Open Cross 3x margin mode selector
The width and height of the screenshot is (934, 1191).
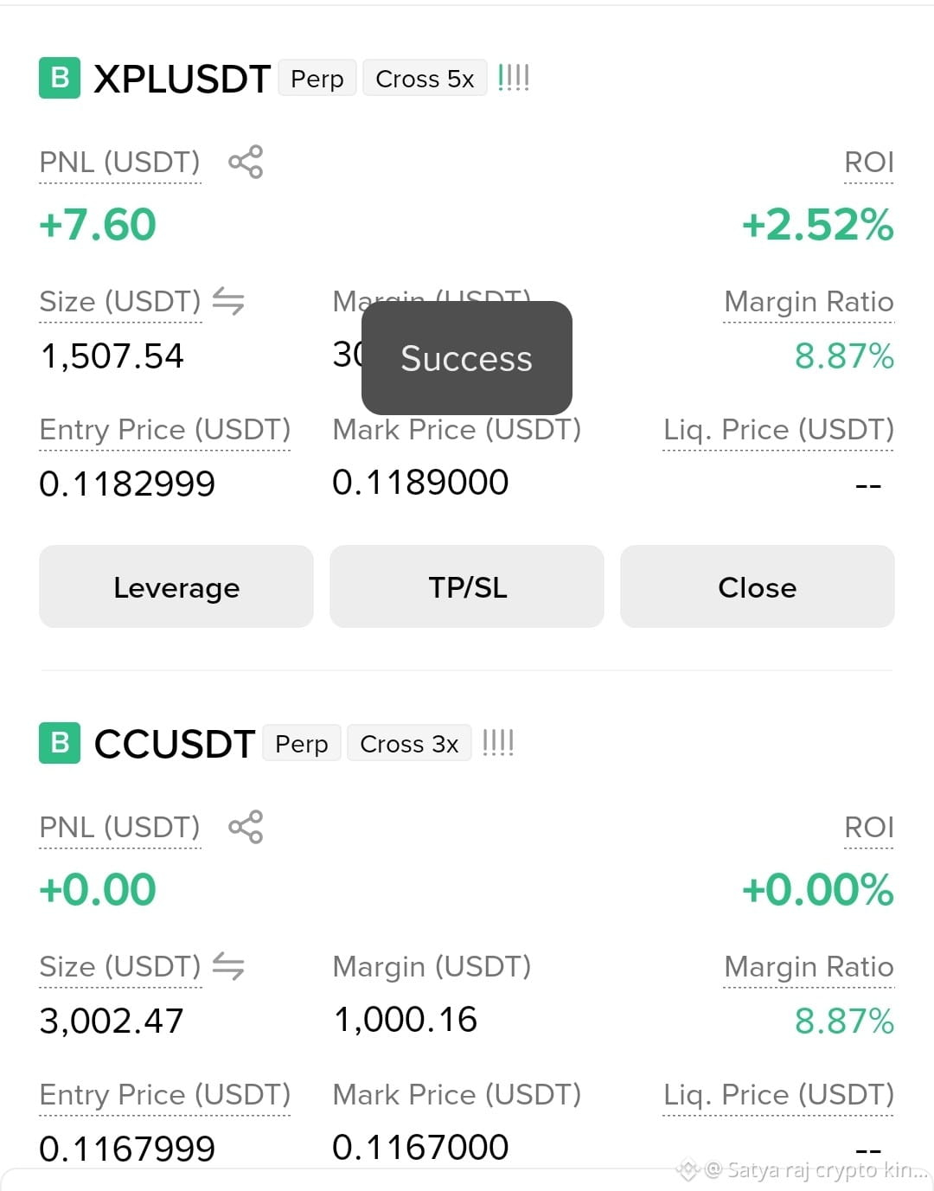point(409,743)
